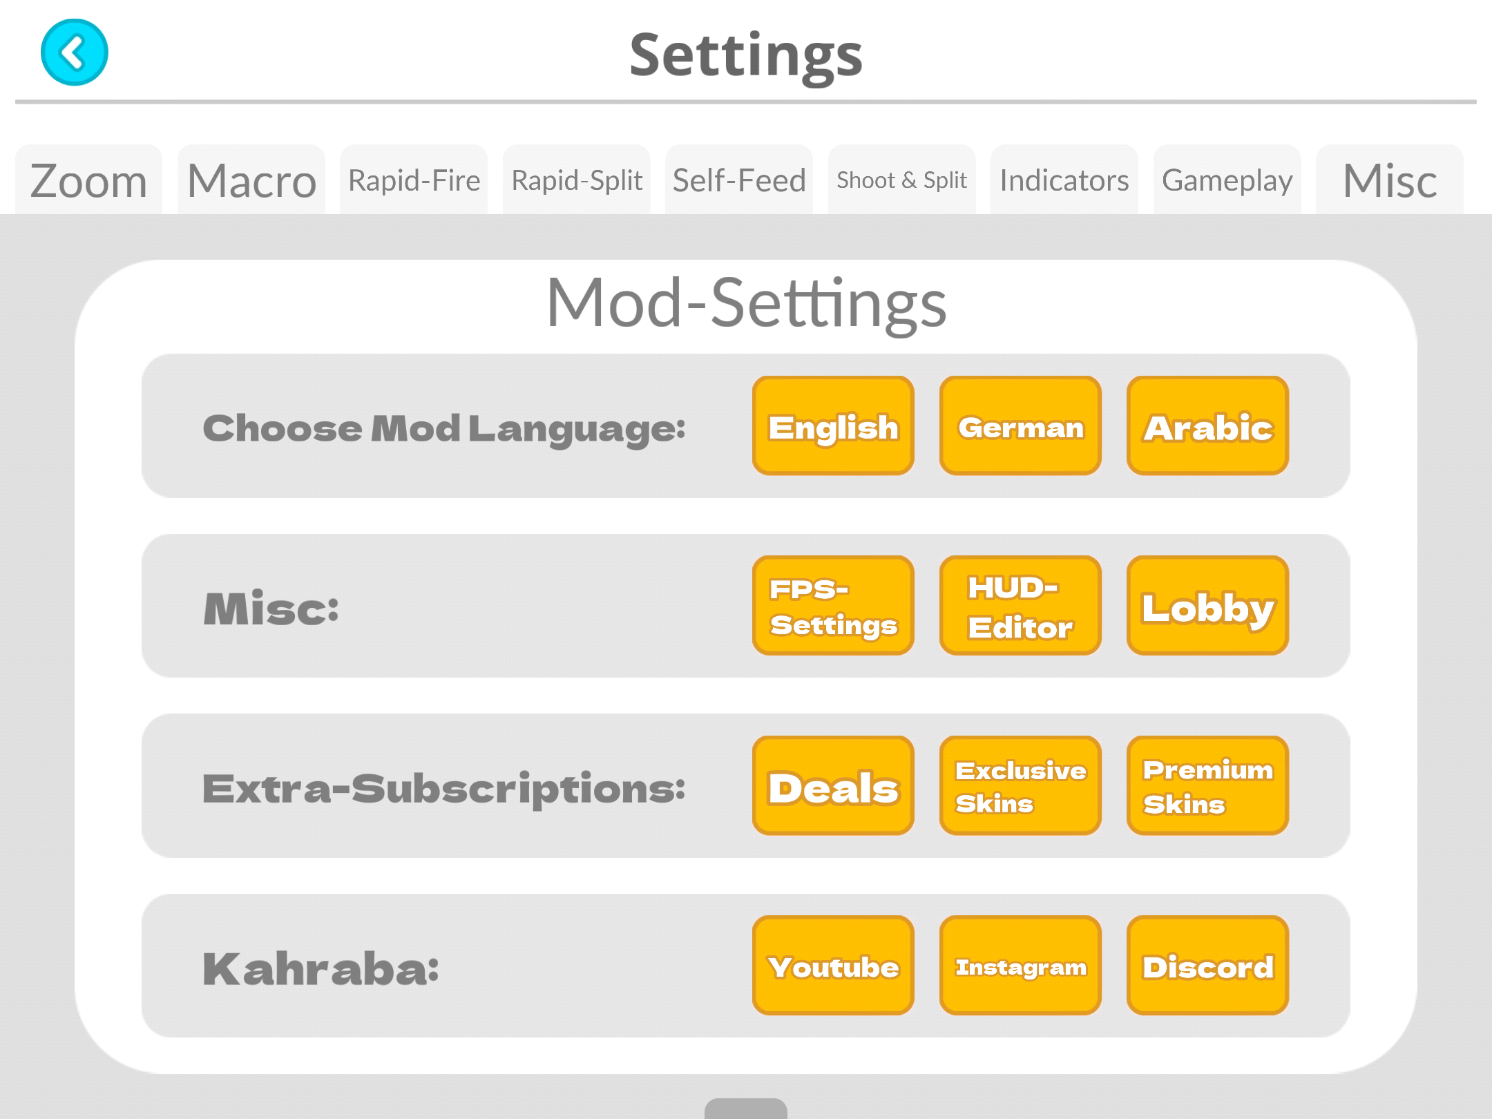The image size is (1492, 1119).
Task: Click the blue back arrow icon
Action: 75,52
